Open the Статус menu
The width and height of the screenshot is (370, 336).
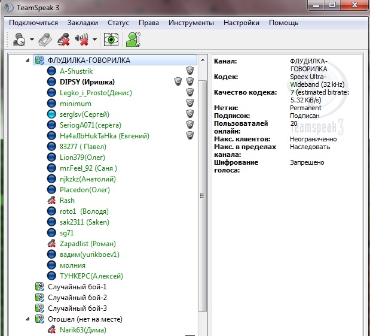click(x=118, y=23)
